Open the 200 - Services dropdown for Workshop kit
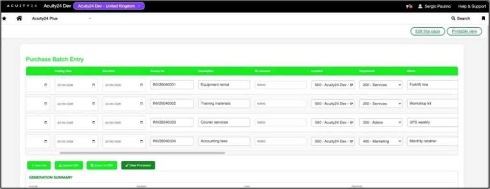The width and height of the screenshot is (490, 189). tap(380, 103)
